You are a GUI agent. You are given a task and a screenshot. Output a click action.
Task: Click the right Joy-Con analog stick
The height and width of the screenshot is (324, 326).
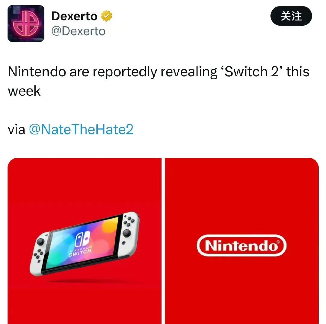click(127, 233)
